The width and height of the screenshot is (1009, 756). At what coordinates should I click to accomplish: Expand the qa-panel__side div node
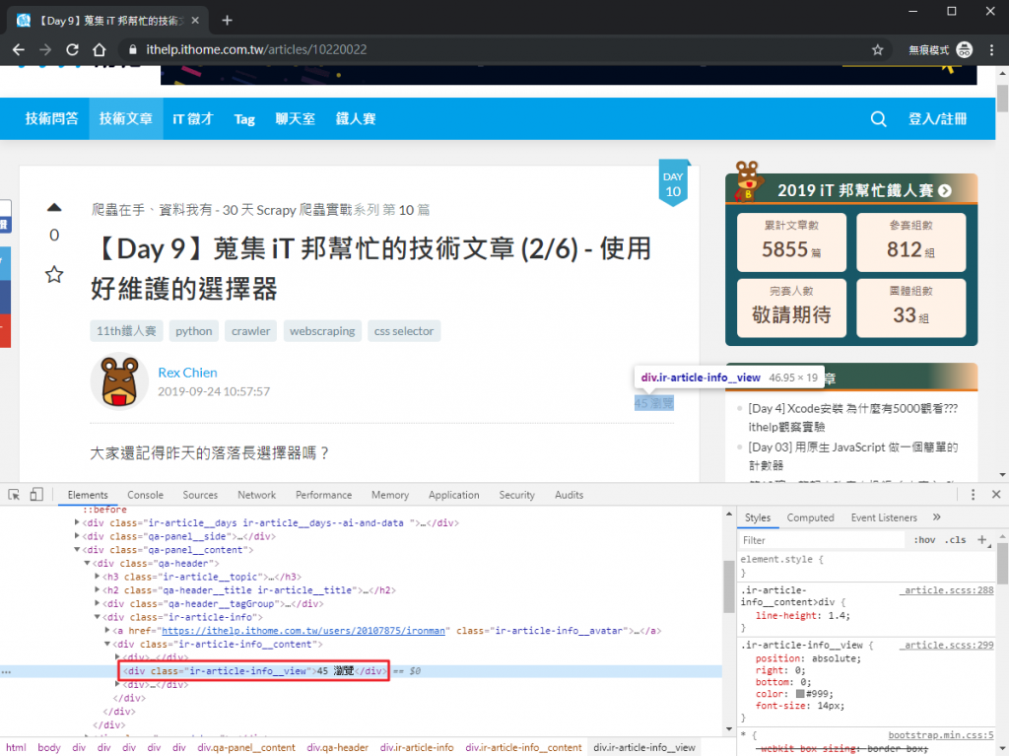tap(77, 536)
